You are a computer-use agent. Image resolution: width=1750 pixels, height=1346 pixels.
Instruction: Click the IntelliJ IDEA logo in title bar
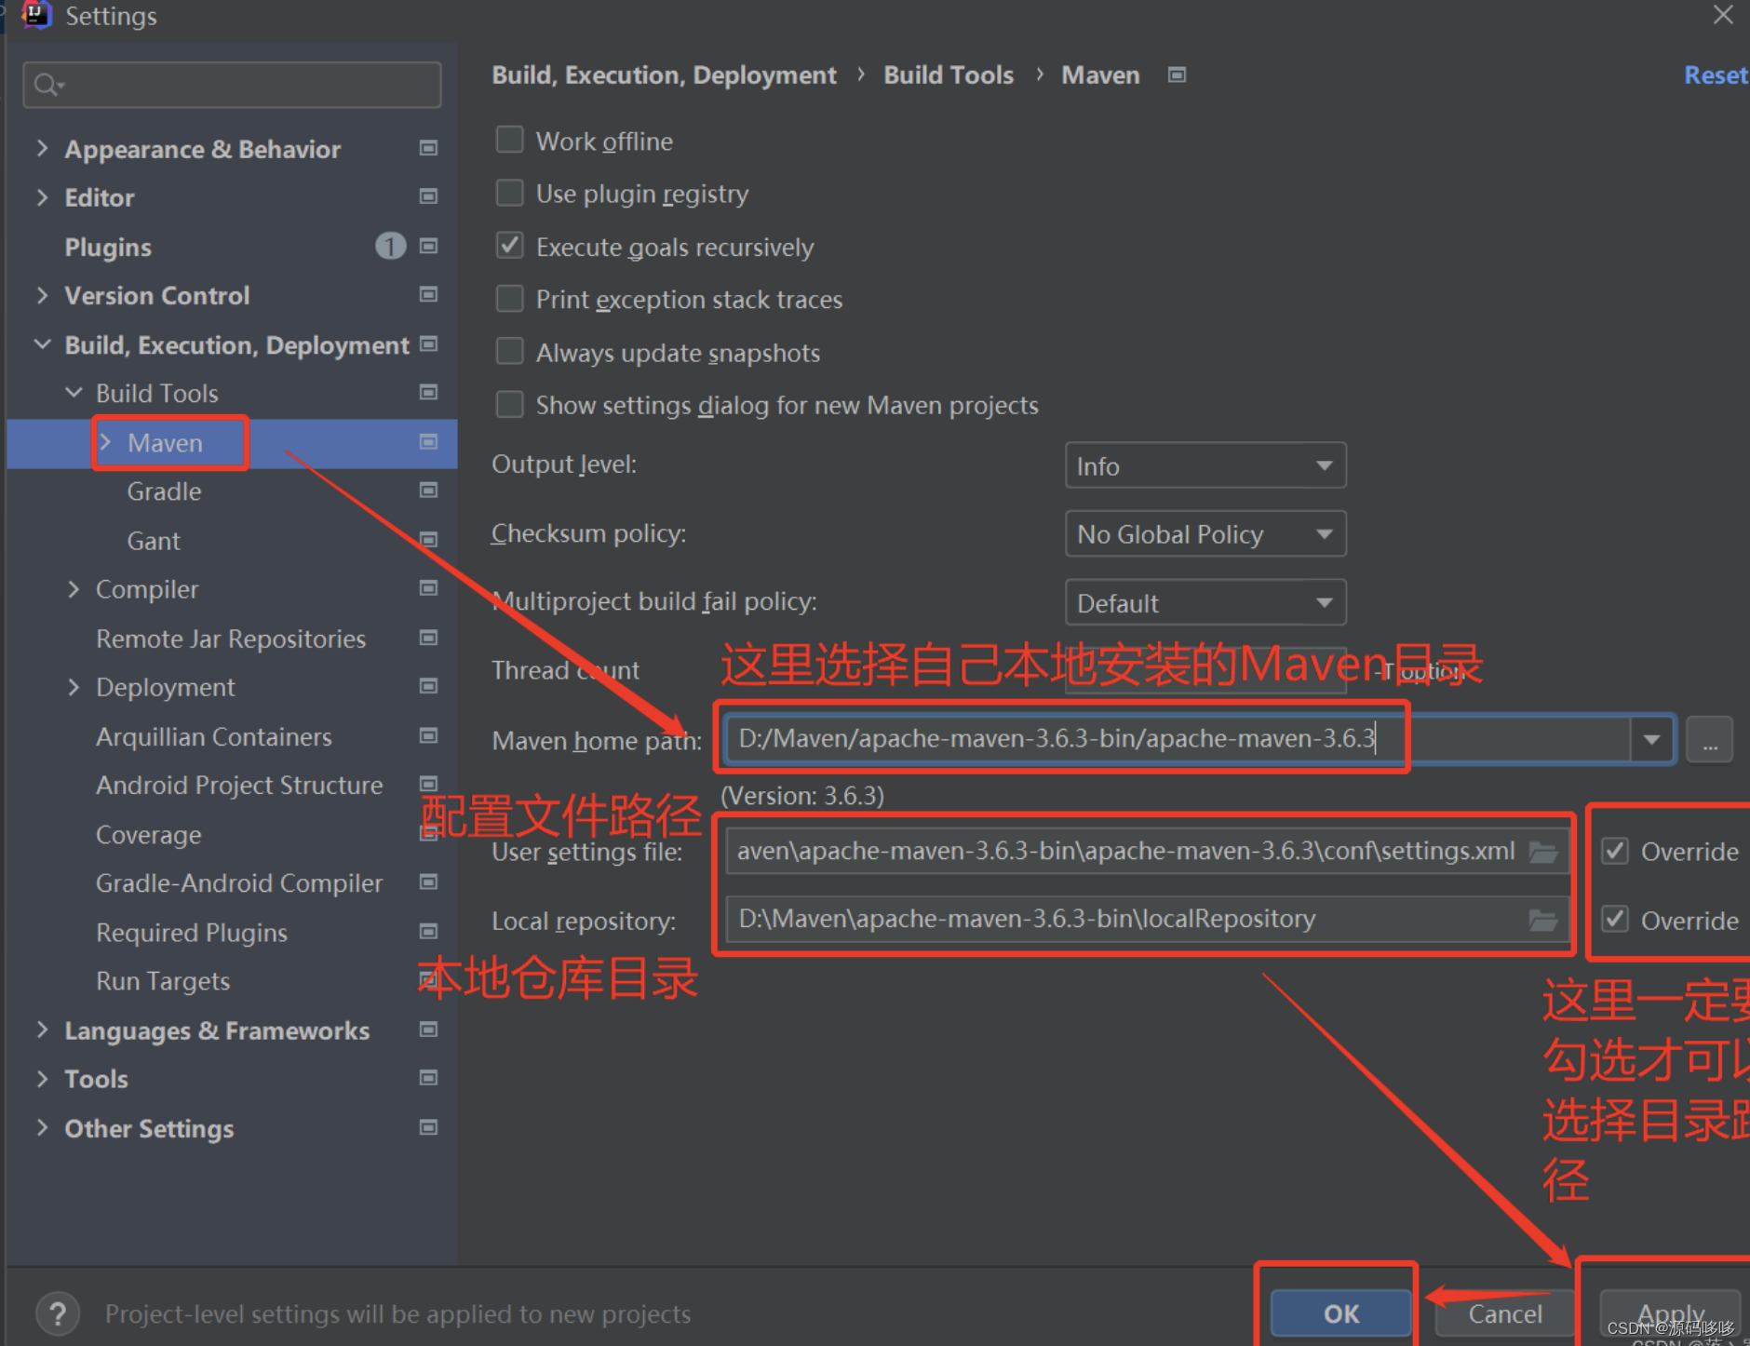click(36, 15)
